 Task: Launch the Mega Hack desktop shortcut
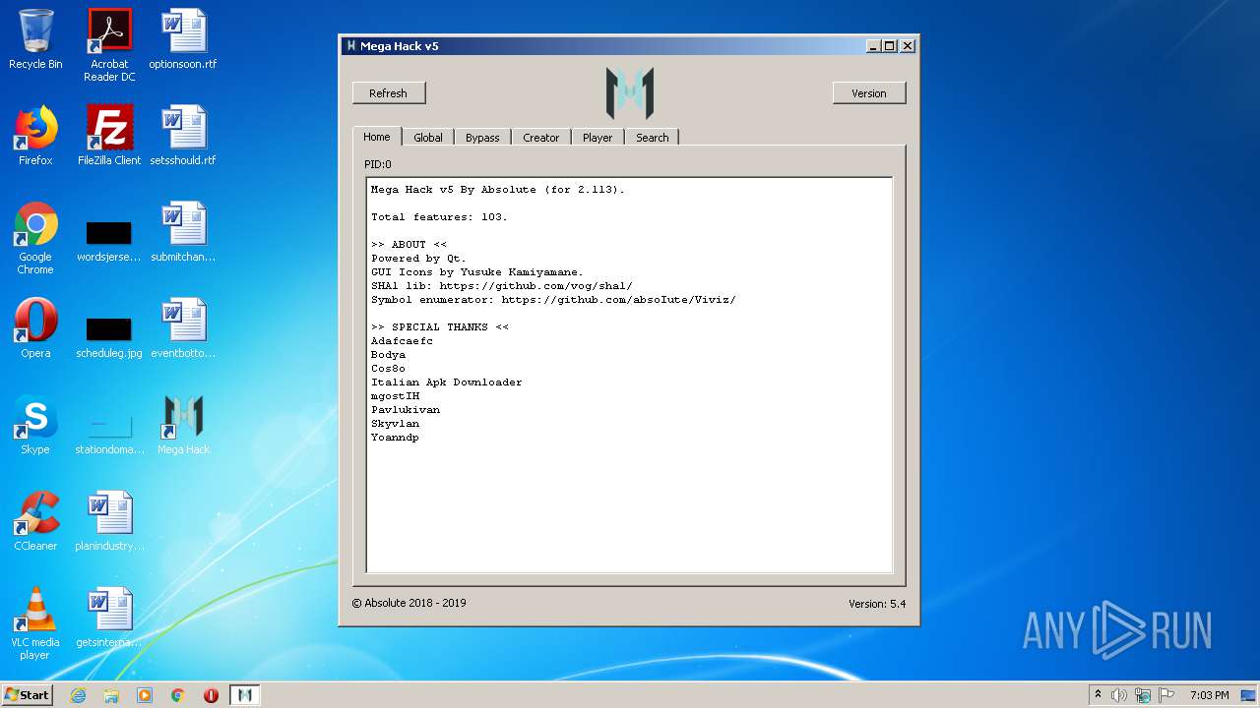(183, 425)
